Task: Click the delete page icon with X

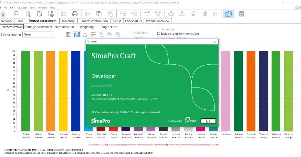Action: tap(51, 14)
